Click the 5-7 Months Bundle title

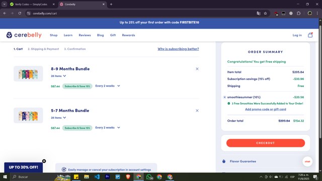click(x=70, y=111)
